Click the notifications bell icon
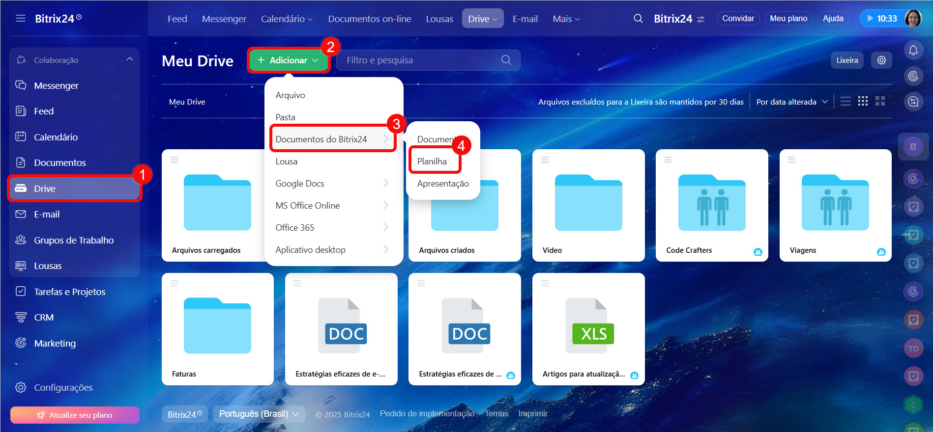This screenshot has width=933, height=432. (x=913, y=50)
